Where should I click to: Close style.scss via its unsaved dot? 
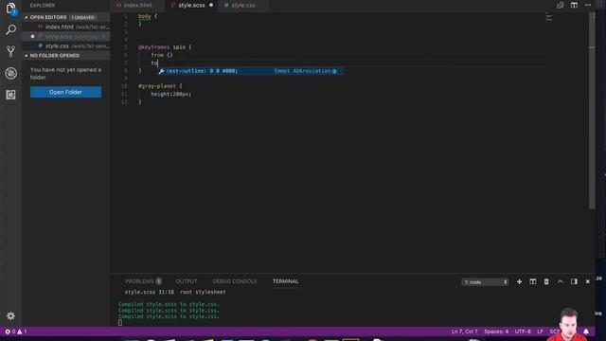211,6
